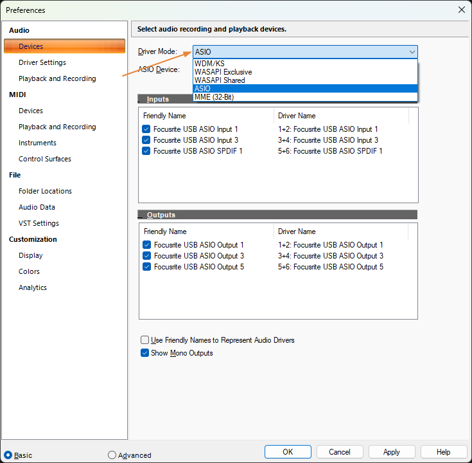Image resolution: width=472 pixels, height=463 pixels.
Task: Uncheck Focusrite USB ASIO SPDIF 1 input
Action: (x=146, y=150)
